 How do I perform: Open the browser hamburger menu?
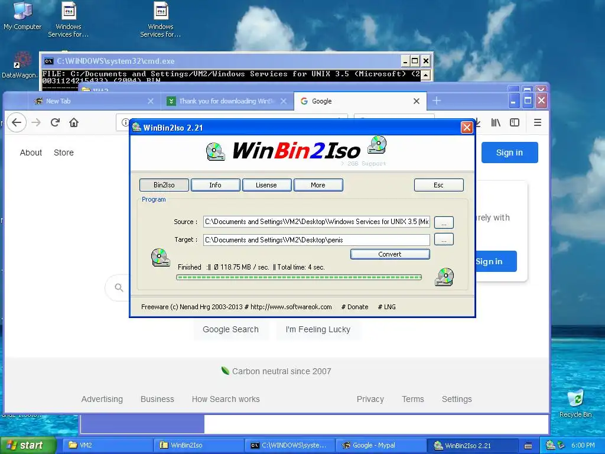tap(538, 122)
